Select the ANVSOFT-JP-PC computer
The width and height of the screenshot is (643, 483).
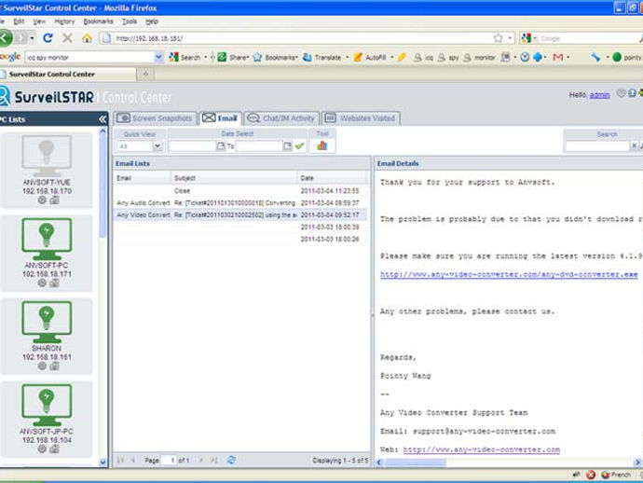(x=47, y=419)
